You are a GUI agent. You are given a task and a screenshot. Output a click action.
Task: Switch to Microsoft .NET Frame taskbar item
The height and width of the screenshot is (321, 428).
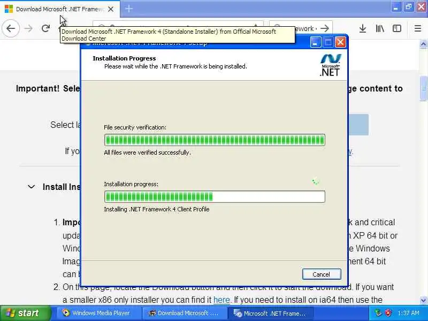(x=270, y=313)
